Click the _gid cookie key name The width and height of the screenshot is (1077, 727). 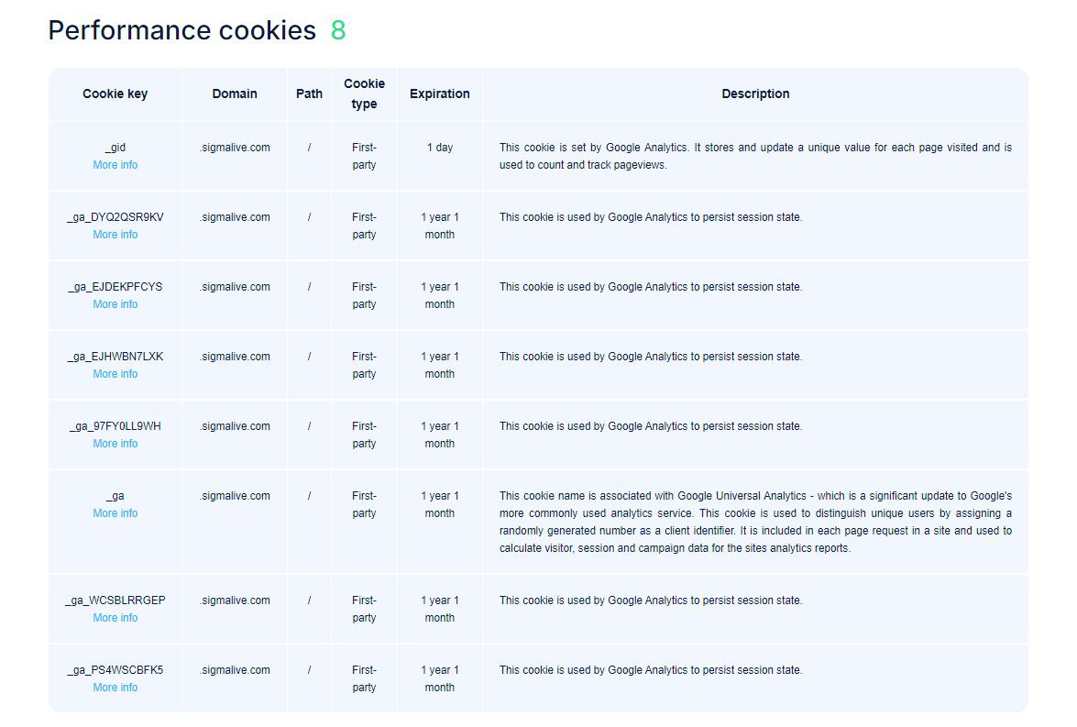click(x=115, y=148)
